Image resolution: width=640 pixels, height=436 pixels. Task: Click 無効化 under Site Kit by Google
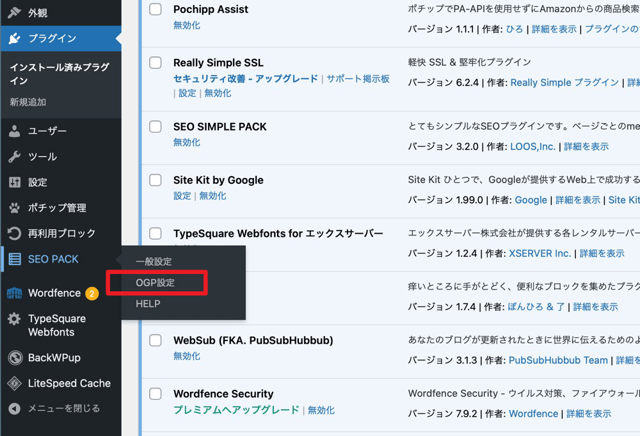tap(212, 196)
